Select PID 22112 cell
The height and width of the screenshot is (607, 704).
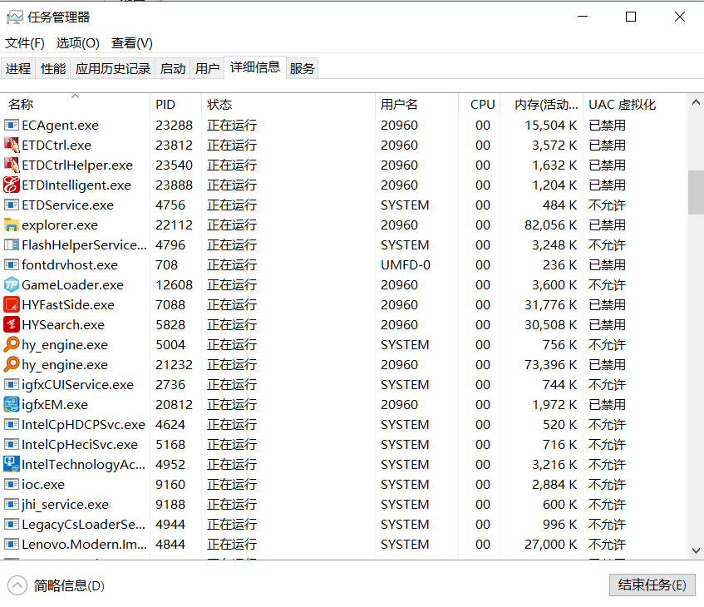[x=175, y=225]
